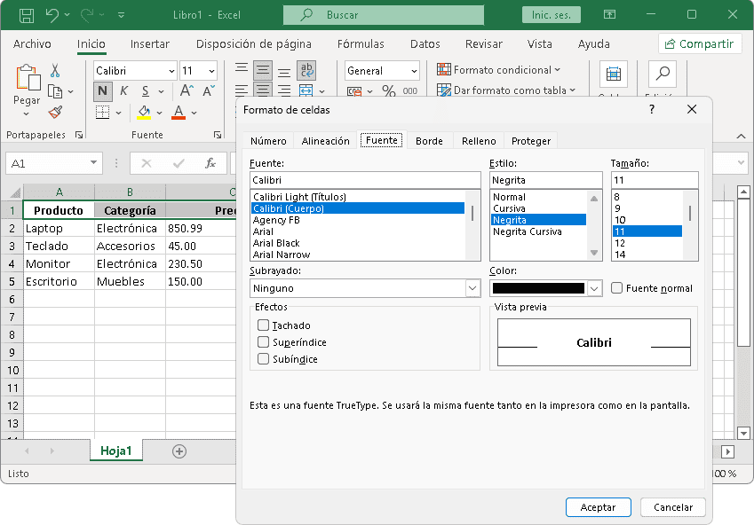Toggle bold with the Negrita icon
The image size is (754, 525).
coord(101,90)
